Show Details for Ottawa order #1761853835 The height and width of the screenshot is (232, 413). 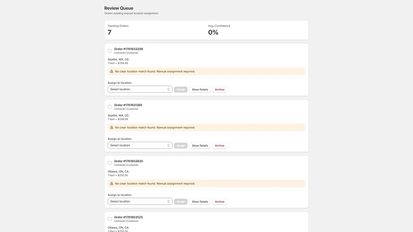tap(200, 202)
